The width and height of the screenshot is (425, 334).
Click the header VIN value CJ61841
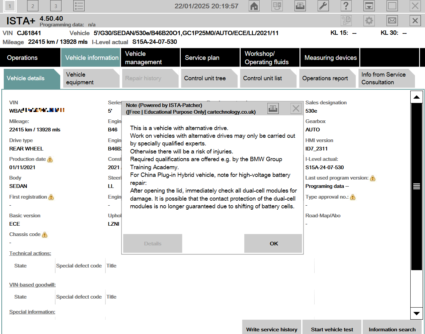pos(29,33)
